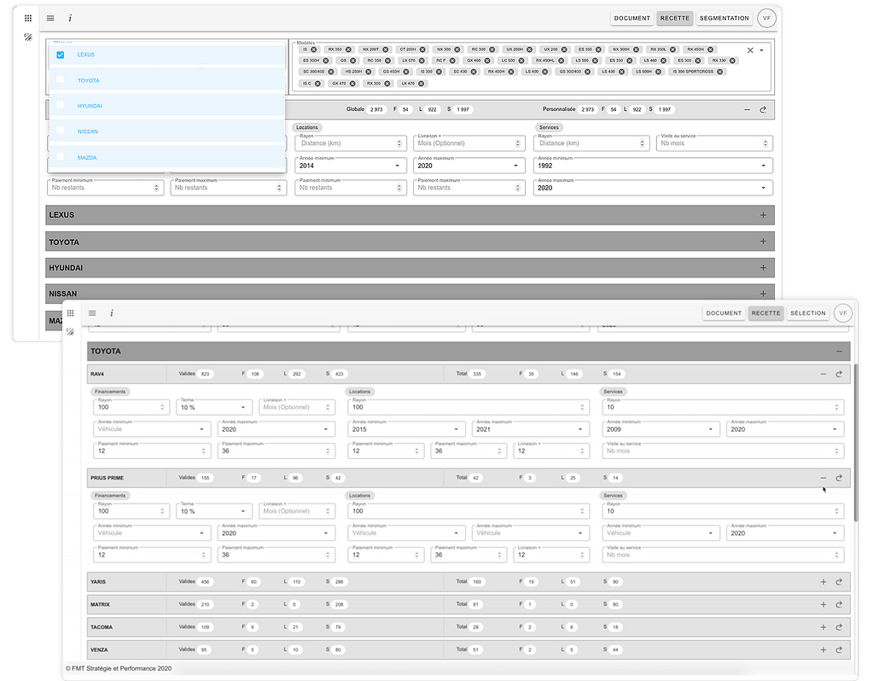Remove the LS 600H model chip

[x=659, y=72]
